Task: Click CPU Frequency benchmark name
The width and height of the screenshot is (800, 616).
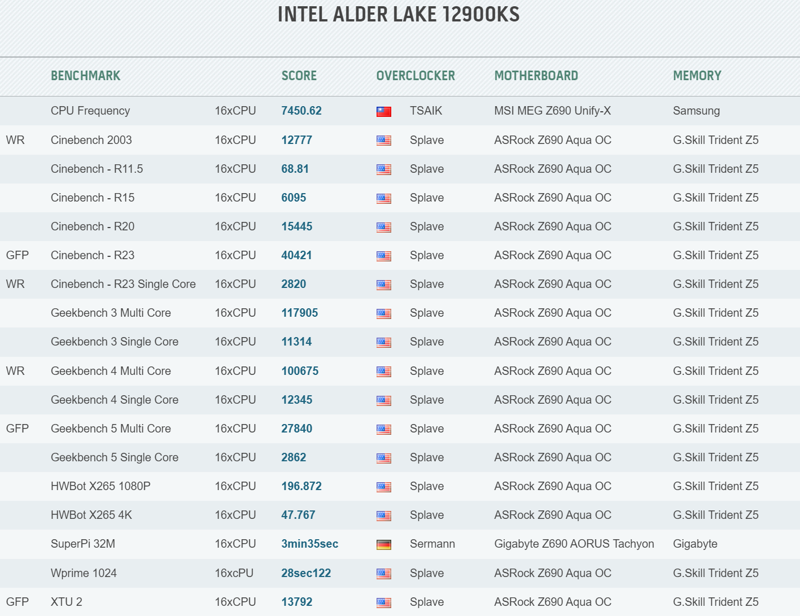Action: coord(90,111)
